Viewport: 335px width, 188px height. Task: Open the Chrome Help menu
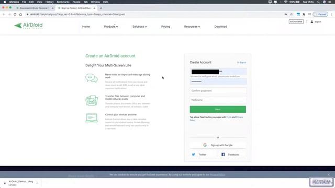coord(106,2)
